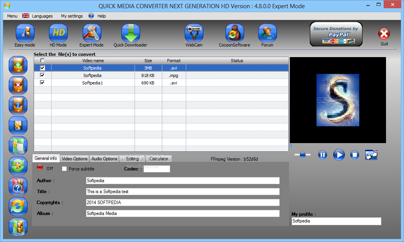Switch to the Video Options tab
This screenshot has height=242, width=404.
pyautogui.click(x=74, y=159)
